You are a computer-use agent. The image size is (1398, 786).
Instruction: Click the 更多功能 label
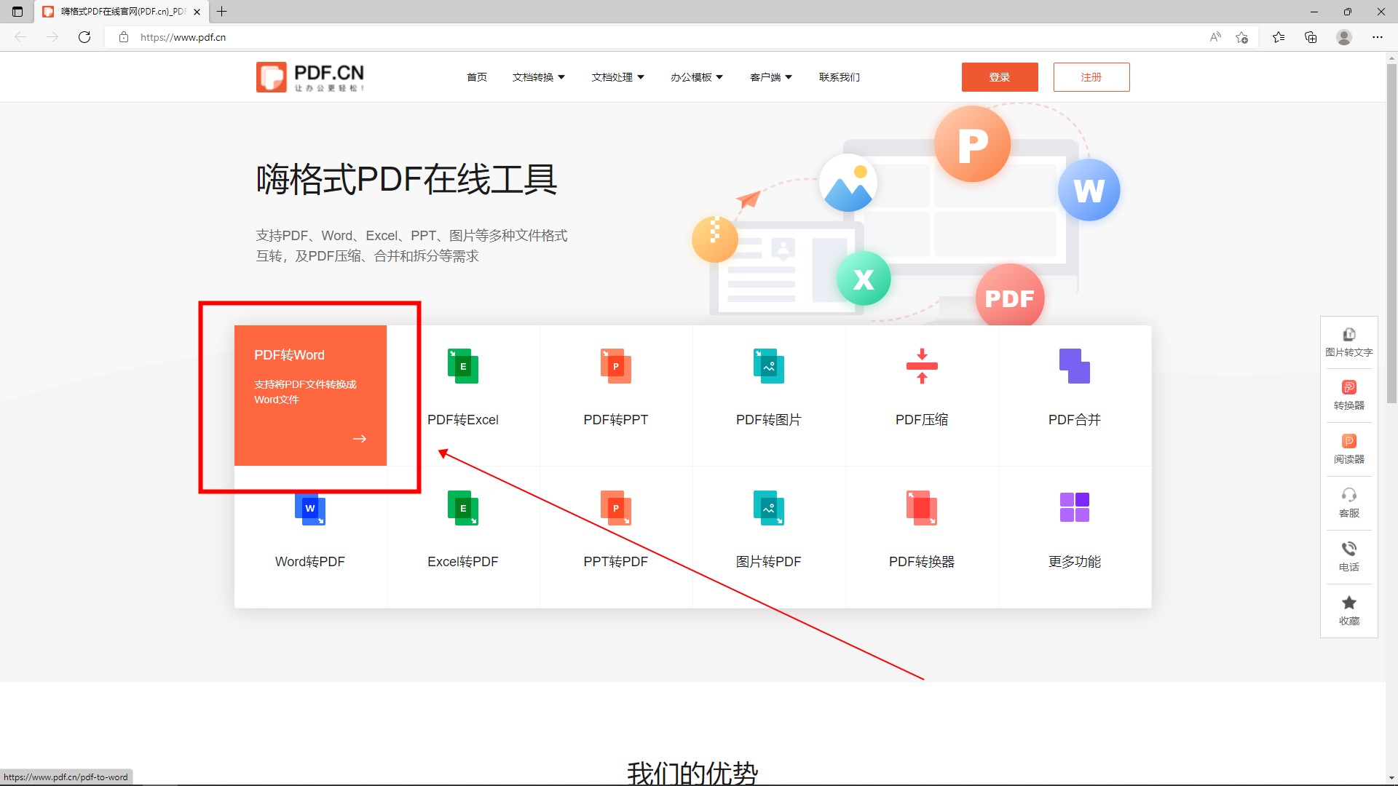point(1075,562)
